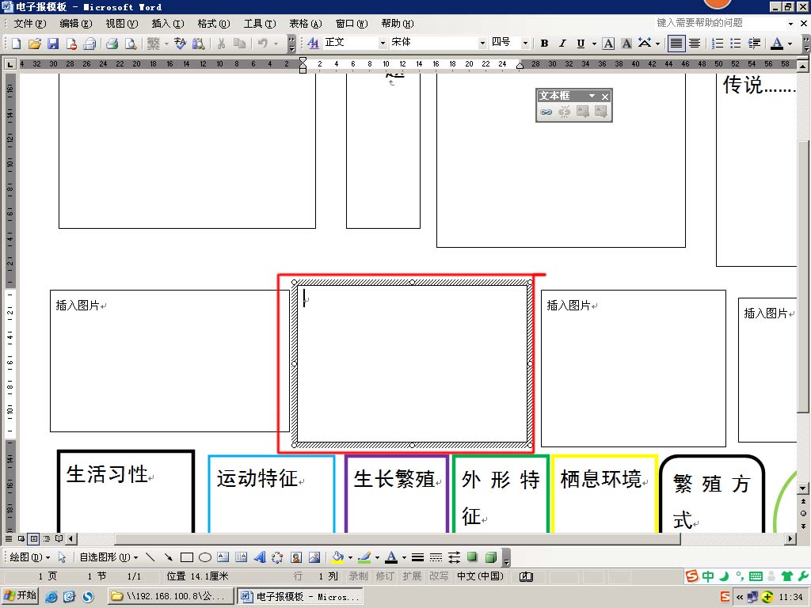Select the Arrow drawing tool
The image size is (811, 608).
(x=169, y=557)
